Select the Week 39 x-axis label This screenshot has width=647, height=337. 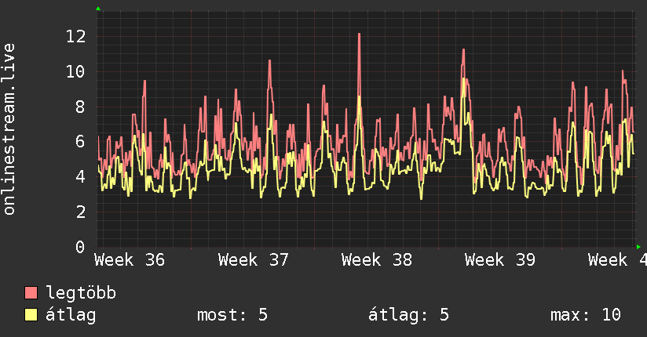pyautogui.click(x=500, y=260)
